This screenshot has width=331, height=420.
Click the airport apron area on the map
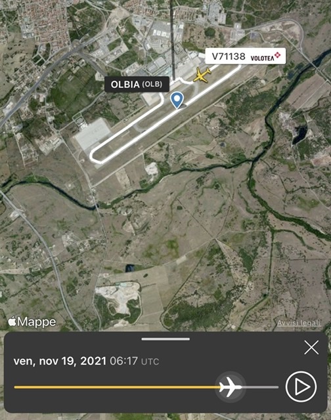[93, 134]
